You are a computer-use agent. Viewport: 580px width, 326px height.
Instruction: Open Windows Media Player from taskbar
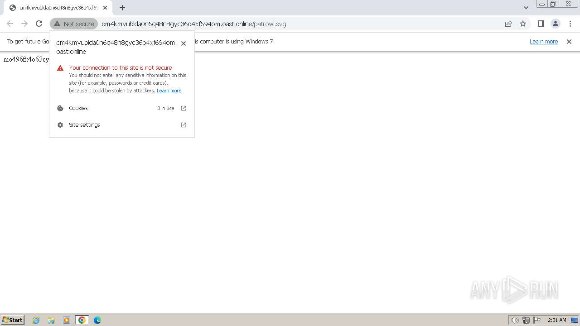67,320
